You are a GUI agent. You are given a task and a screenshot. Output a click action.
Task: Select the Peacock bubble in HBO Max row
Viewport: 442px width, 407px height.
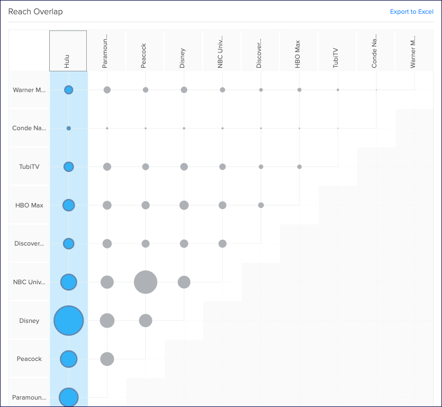point(146,205)
